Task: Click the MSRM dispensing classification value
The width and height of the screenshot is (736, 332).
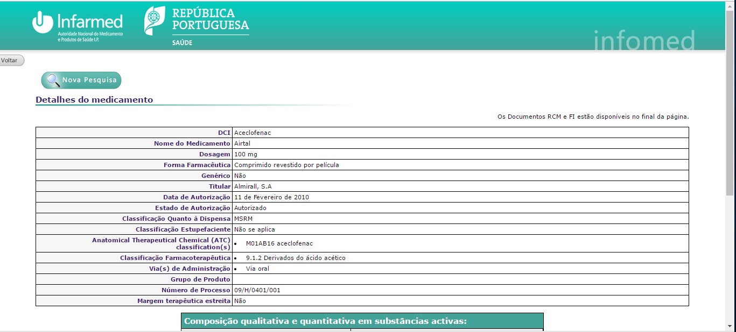Action: pyautogui.click(x=243, y=219)
